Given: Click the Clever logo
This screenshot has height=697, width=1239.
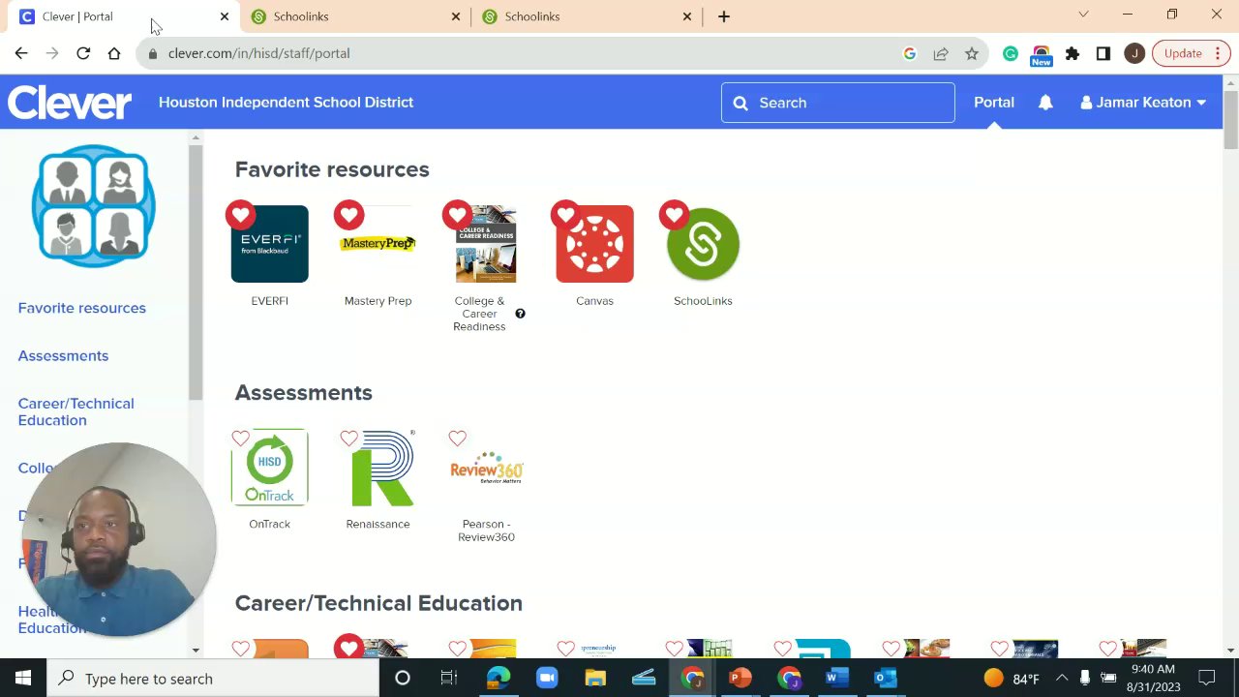Looking at the screenshot, I should click(x=70, y=103).
